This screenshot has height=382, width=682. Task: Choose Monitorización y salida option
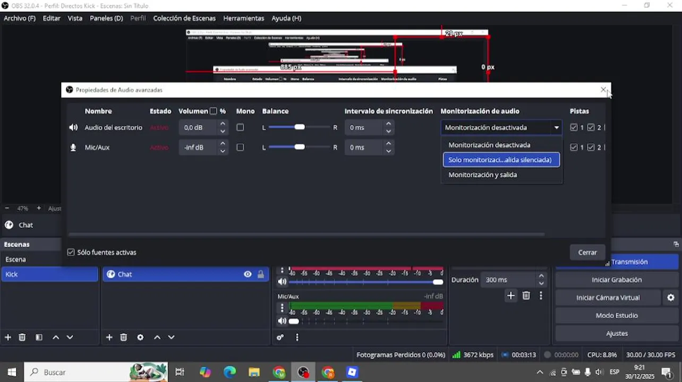[x=501, y=175]
